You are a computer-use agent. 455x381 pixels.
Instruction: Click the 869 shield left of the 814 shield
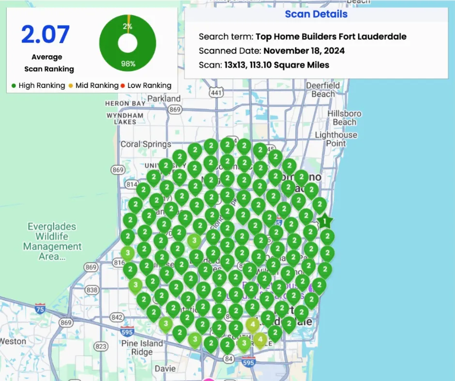click(118, 170)
